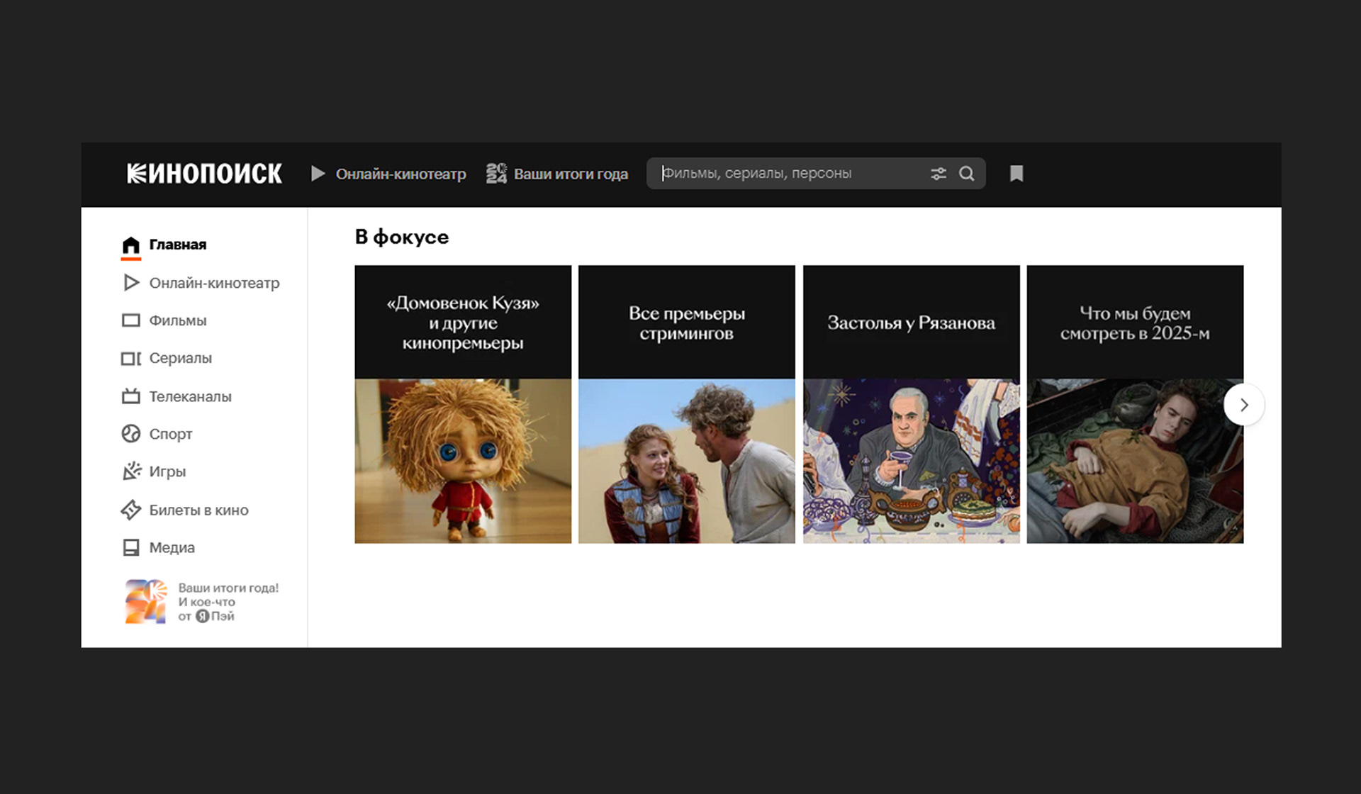Open the «Домовенок Кузя» и другие кинопремьеры card
1361x794 pixels.
(463, 404)
